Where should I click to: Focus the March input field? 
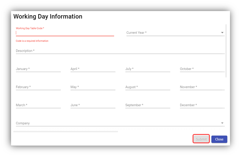(38, 105)
